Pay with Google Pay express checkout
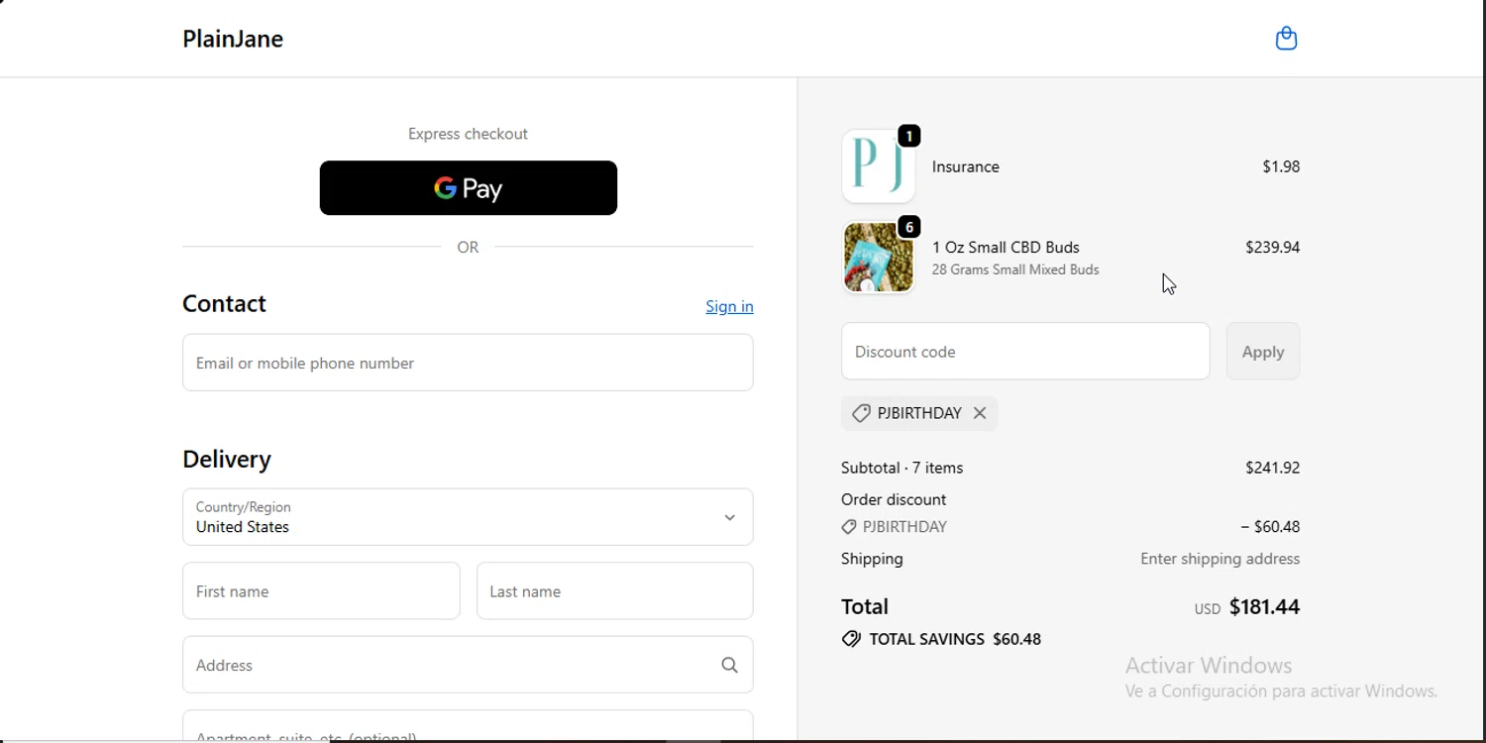The height and width of the screenshot is (743, 1486). [469, 188]
